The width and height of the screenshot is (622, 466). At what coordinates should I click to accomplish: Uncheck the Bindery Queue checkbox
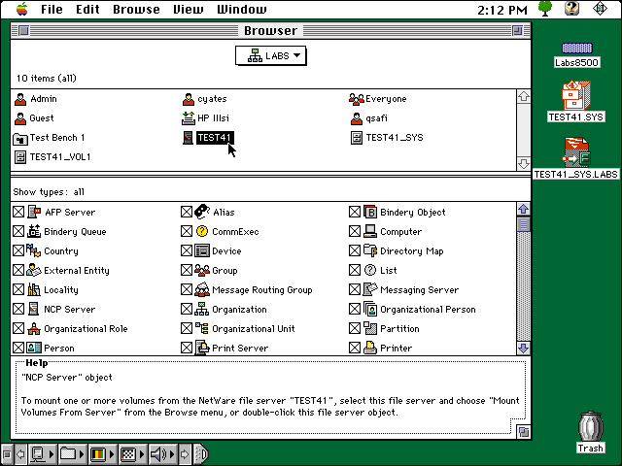18,231
